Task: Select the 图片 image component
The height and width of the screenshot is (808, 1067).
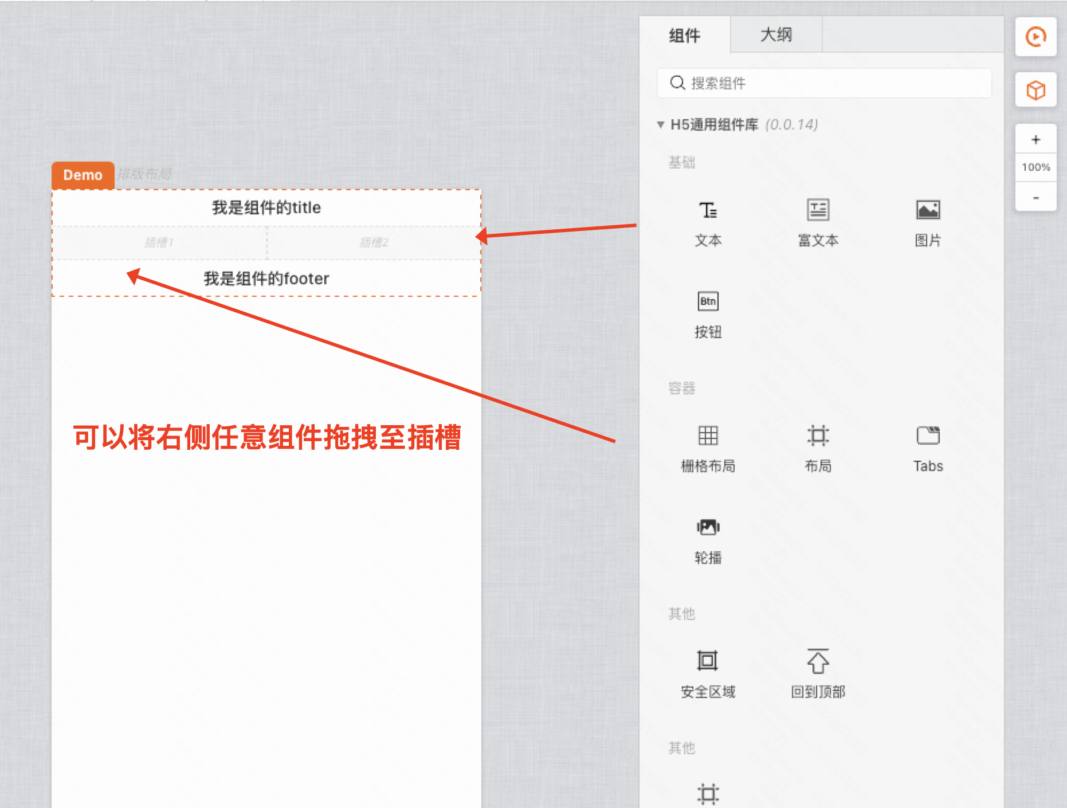Action: pyautogui.click(x=928, y=223)
